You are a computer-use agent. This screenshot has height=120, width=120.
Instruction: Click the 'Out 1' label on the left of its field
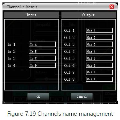[69, 31]
